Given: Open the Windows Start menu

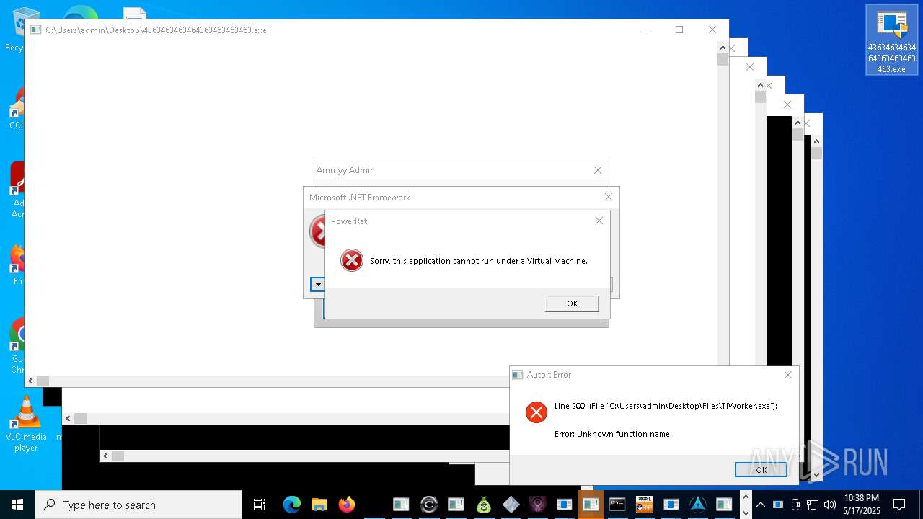Looking at the screenshot, I should pyautogui.click(x=17, y=505).
